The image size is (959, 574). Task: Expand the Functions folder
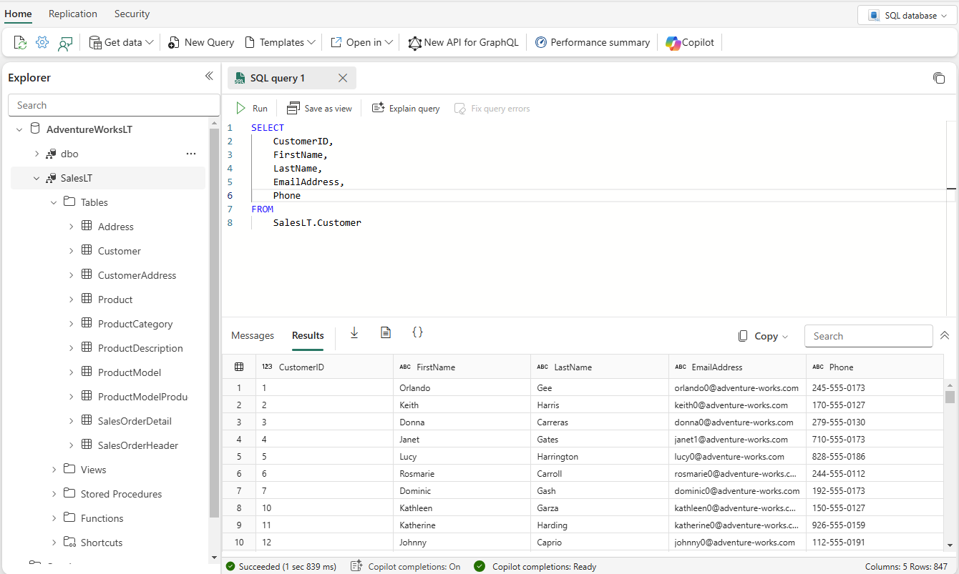(x=54, y=518)
